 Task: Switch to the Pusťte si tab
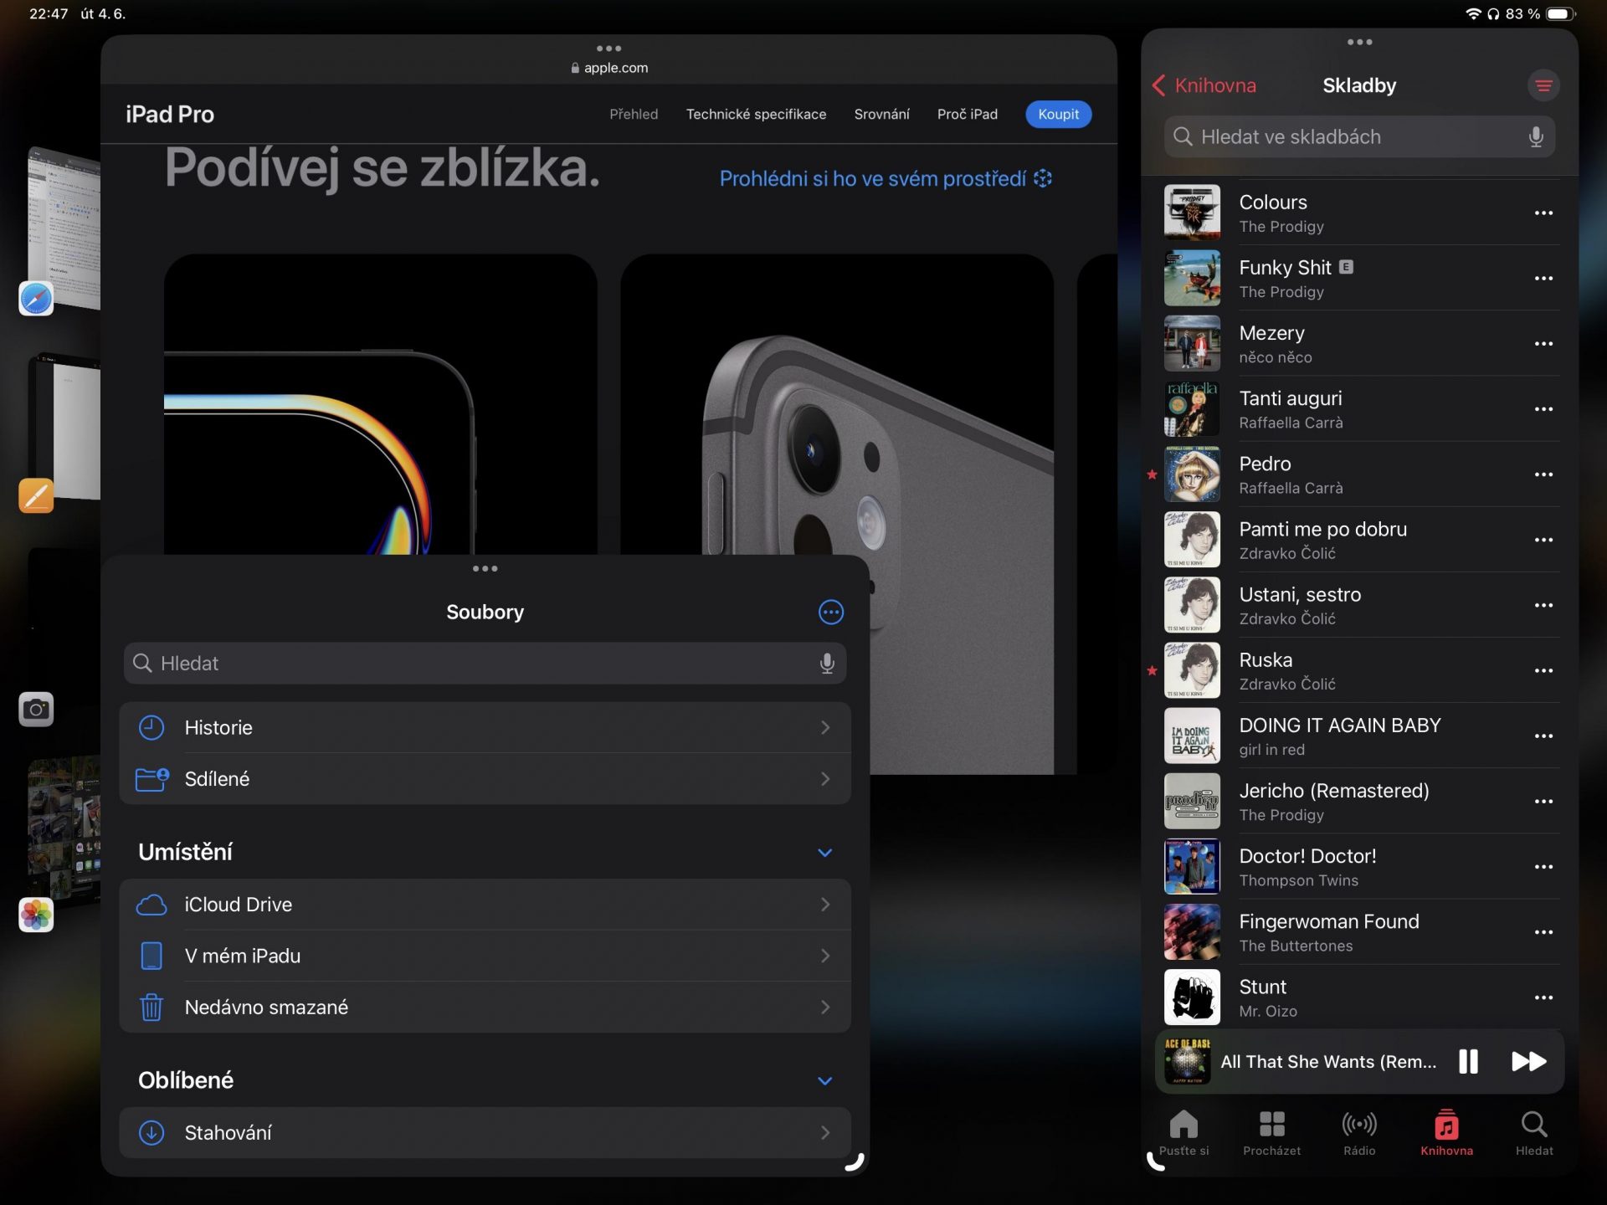tap(1183, 1133)
